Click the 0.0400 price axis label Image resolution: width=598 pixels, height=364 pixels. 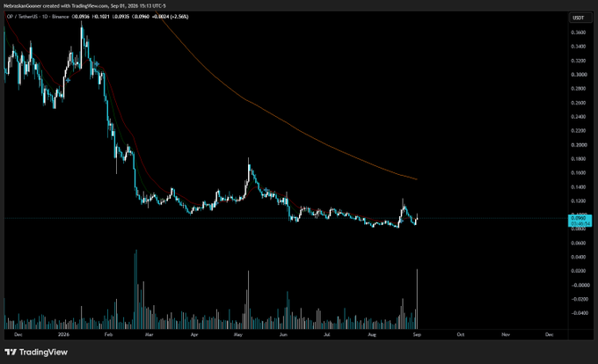coord(578,257)
